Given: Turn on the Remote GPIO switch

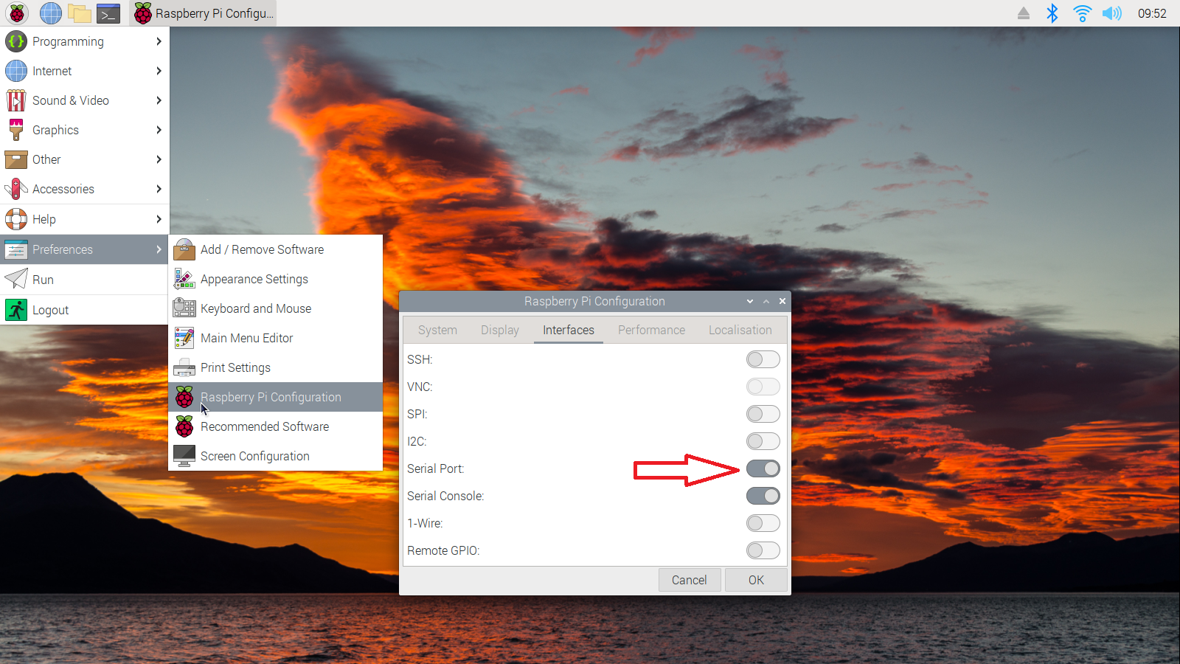Looking at the screenshot, I should tap(763, 550).
